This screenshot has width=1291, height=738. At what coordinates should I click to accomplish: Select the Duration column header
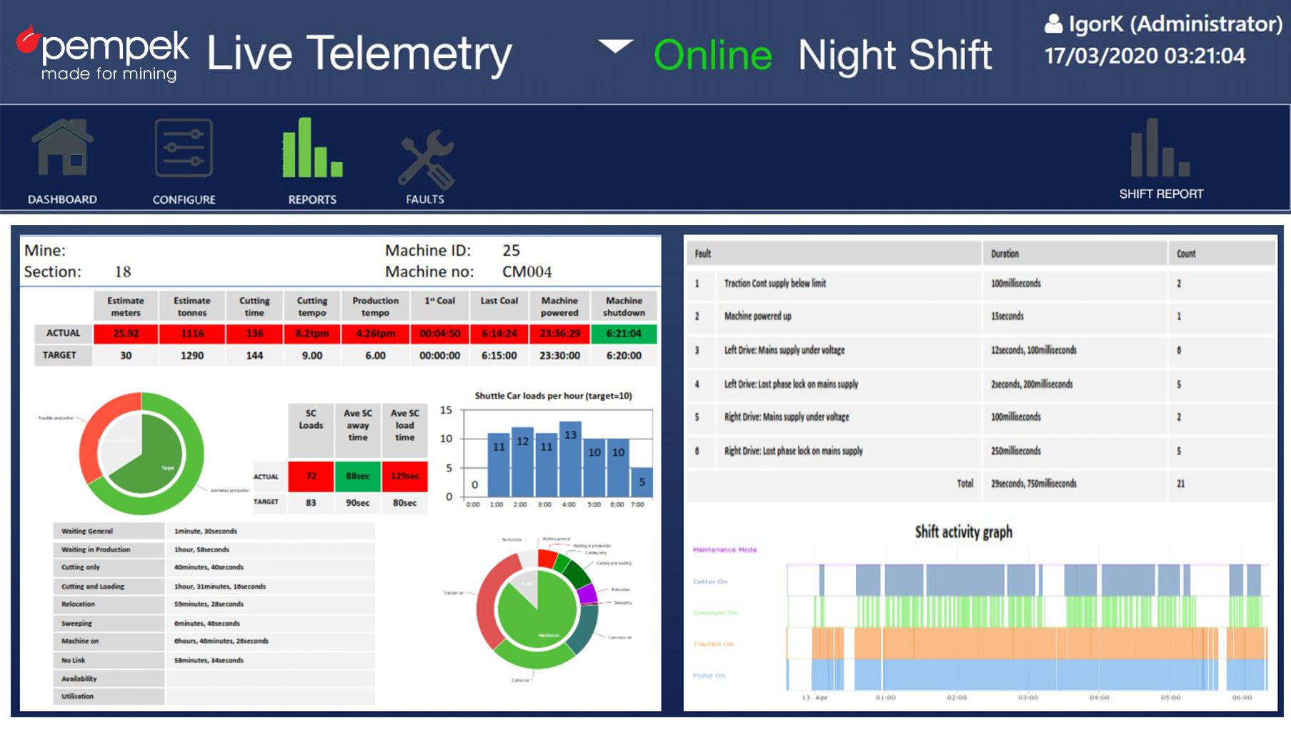point(1005,254)
